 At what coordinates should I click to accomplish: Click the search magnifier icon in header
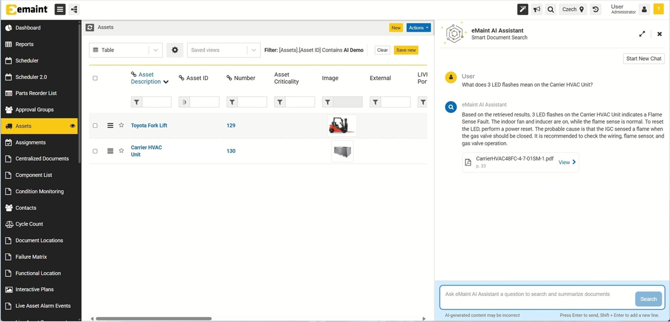551,9
